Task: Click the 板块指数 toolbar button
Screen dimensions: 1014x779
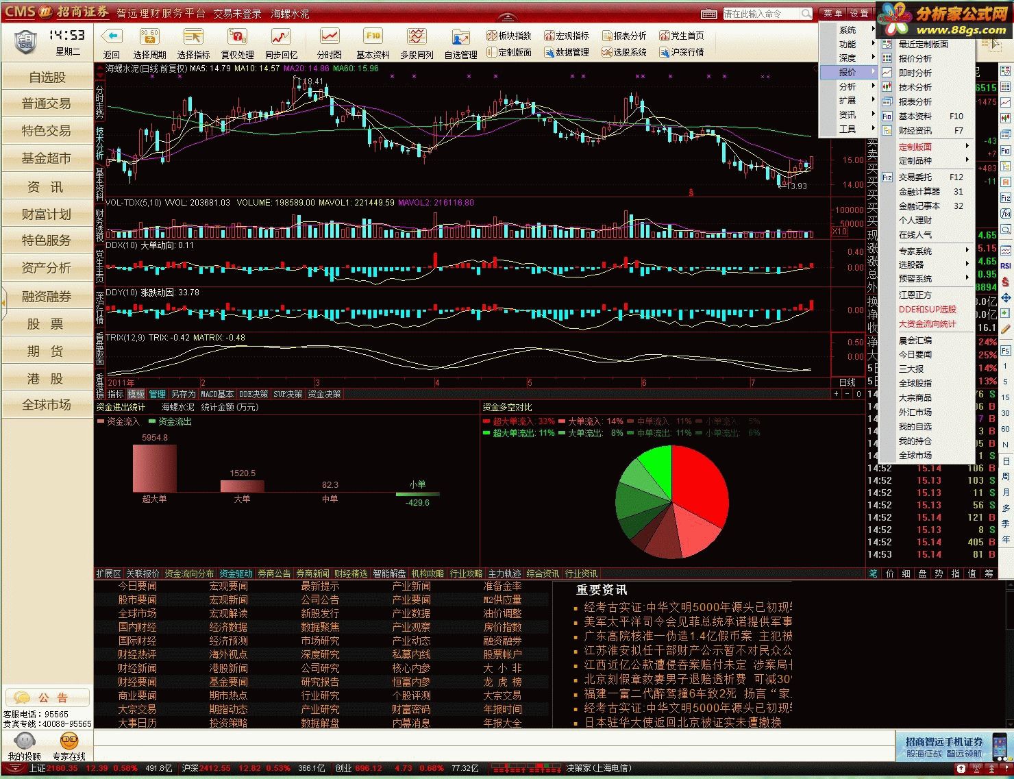Action: coord(509,36)
